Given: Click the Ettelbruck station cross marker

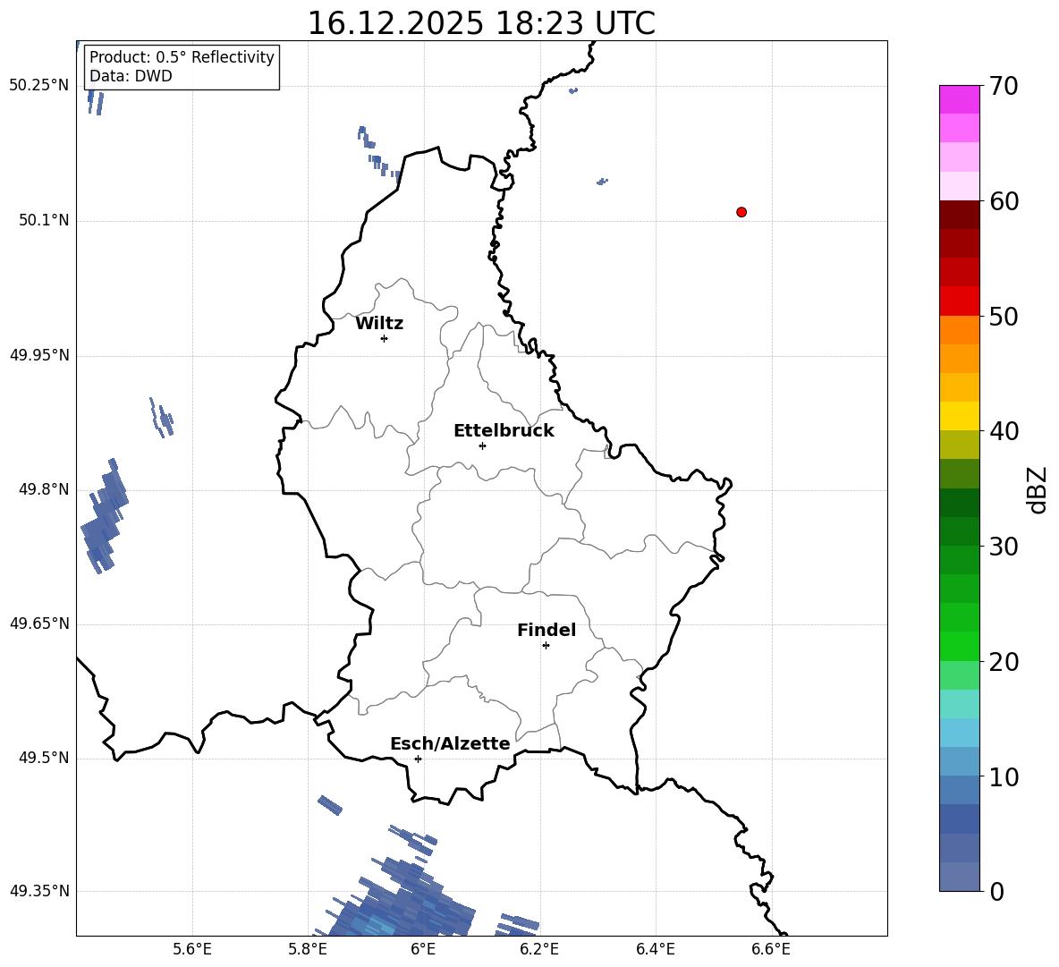Looking at the screenshot, I should pyautogui.click(x=482, y=445).
